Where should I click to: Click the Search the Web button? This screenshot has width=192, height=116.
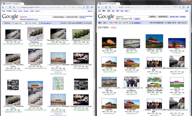coord(72,17)
